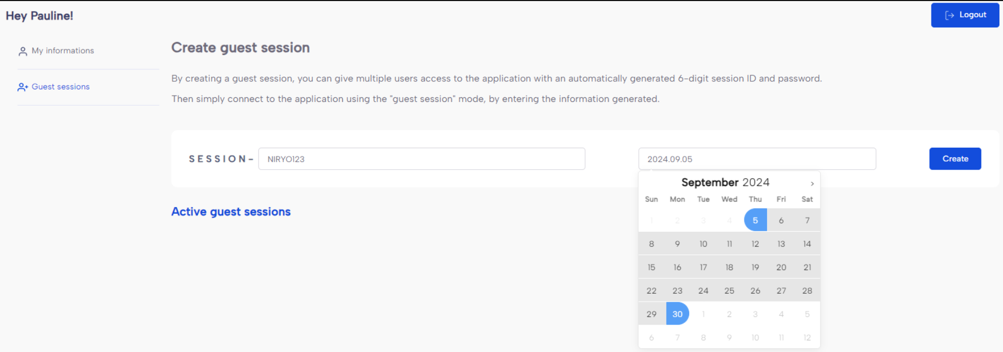Click the Active guest sessions heading

(x=231, y=212)
